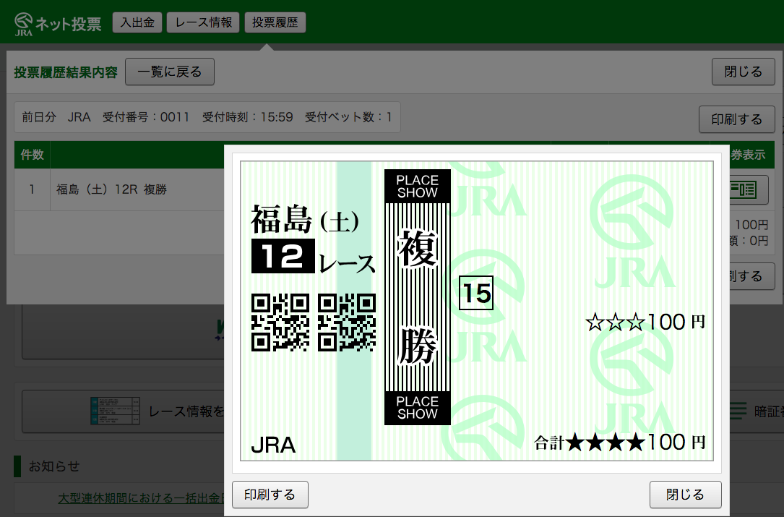Open the レース情報 menu
The height and width of the screenshot is (517, 784).
(203, 22)
